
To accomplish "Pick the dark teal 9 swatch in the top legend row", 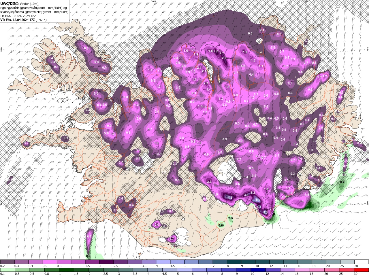I will (248, 262).
